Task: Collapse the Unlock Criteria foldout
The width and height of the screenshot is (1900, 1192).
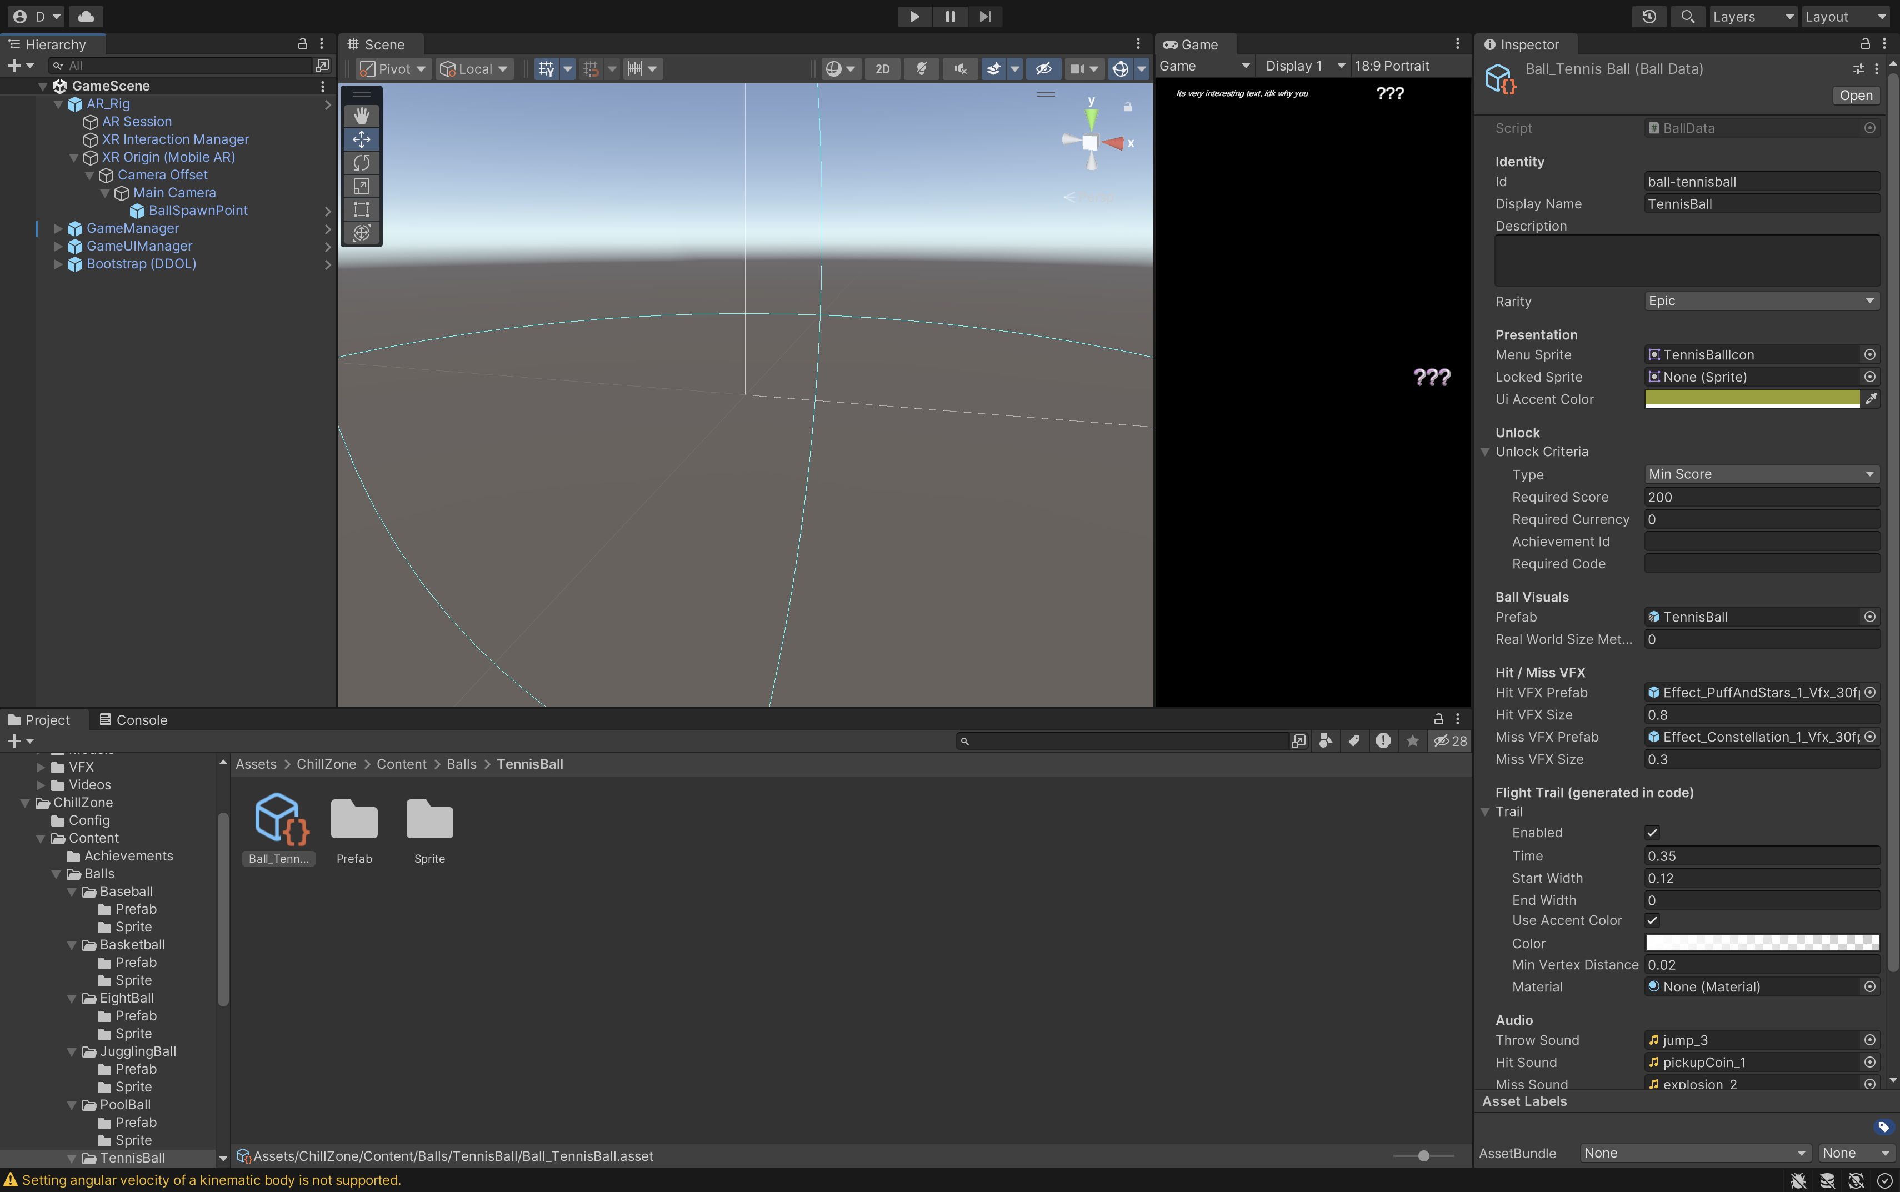Action: (x=1484, y=452)
